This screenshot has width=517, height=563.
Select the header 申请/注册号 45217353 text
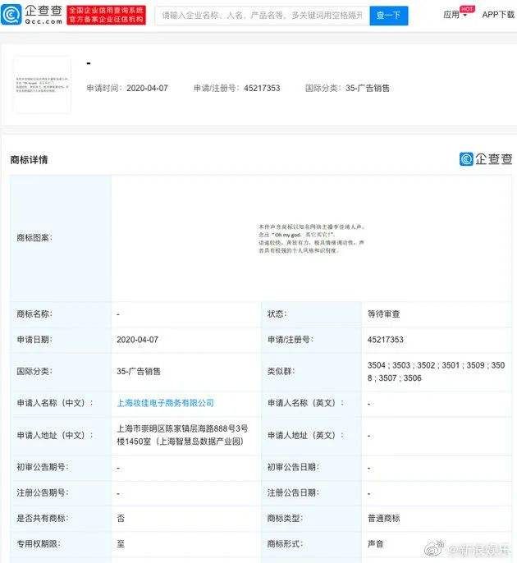pyautogui.click(x=236, y=88)
